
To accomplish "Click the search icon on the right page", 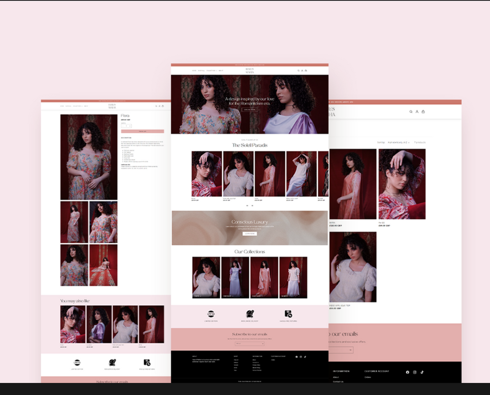I will [x=411, y=112].
